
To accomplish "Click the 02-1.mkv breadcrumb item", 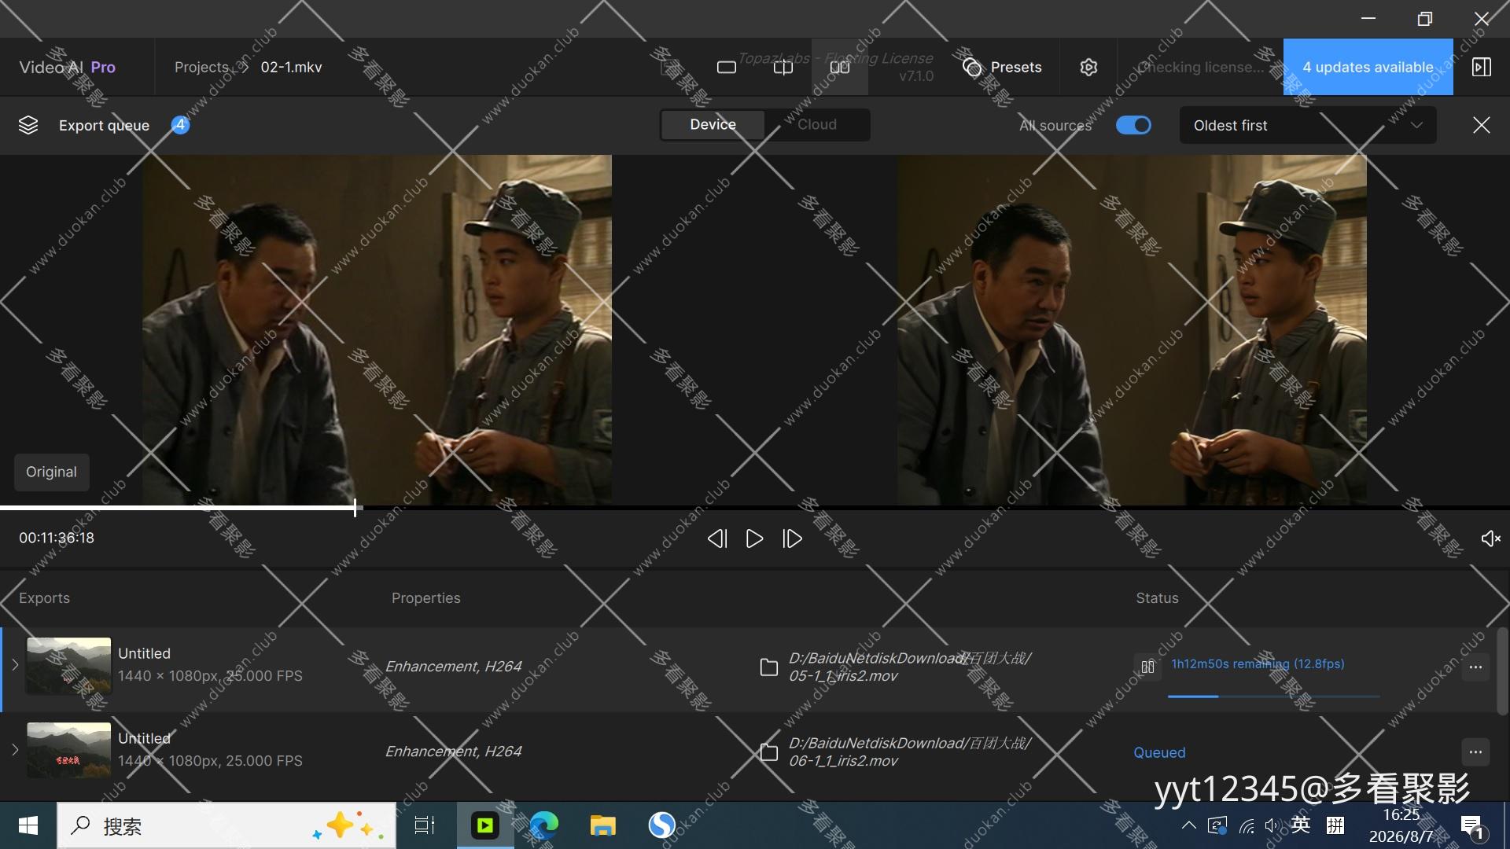I will tap(291, 68).
